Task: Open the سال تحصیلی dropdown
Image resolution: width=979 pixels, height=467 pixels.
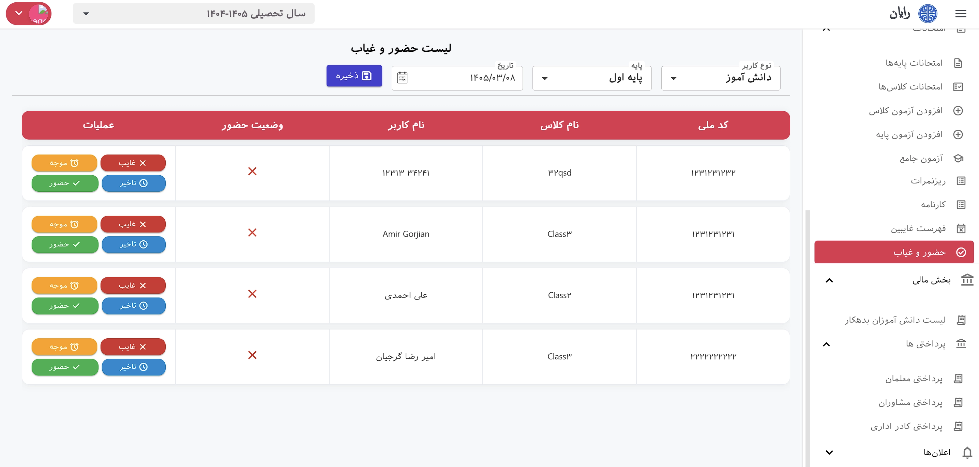Action: (194, 14)
